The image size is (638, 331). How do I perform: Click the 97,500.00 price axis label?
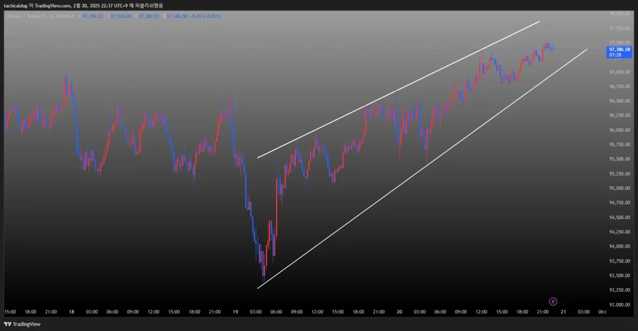pos(619,42)
